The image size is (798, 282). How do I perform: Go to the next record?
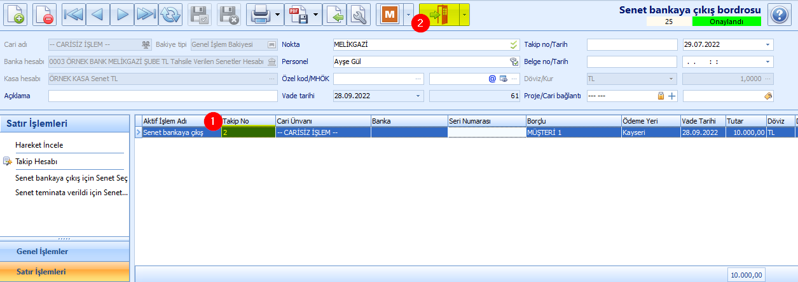(x=122, y=14)
